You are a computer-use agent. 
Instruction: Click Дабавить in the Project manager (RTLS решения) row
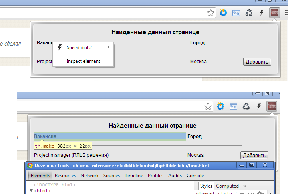(254, 155)
